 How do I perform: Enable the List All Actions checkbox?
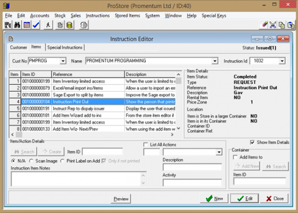tap(146, 145)
